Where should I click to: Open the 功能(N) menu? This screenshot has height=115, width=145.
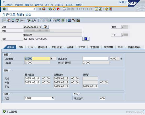tap(19, 5)
